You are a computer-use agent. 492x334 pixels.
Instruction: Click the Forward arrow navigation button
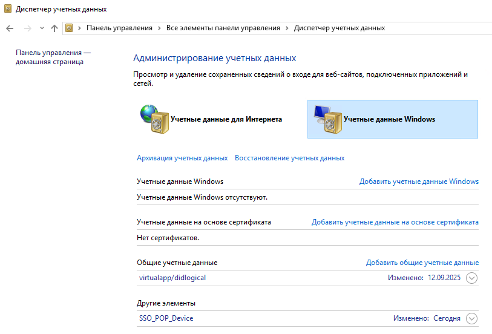[x=27, y=28]
